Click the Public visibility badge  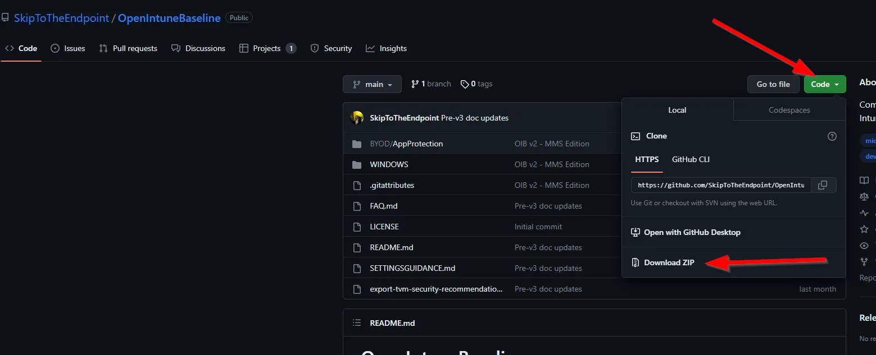[x=239, y=18]
